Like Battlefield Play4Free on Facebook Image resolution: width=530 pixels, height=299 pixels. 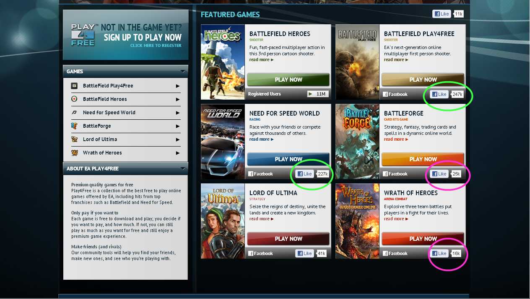(x=439, y=94)
